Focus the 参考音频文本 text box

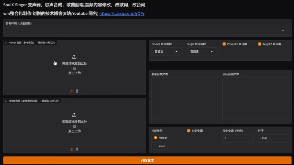pos(185,99)
